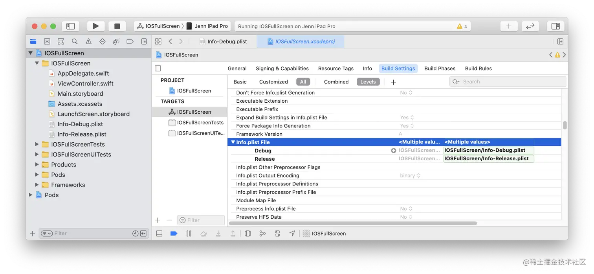Open the Test navigator diamond icon
The image size is (594, 274).
point(102,41)
